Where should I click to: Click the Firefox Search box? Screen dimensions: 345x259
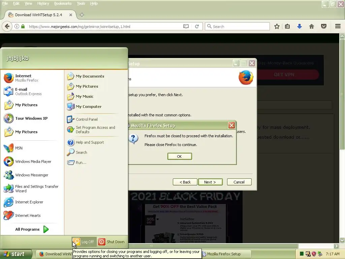click(238, 26)
